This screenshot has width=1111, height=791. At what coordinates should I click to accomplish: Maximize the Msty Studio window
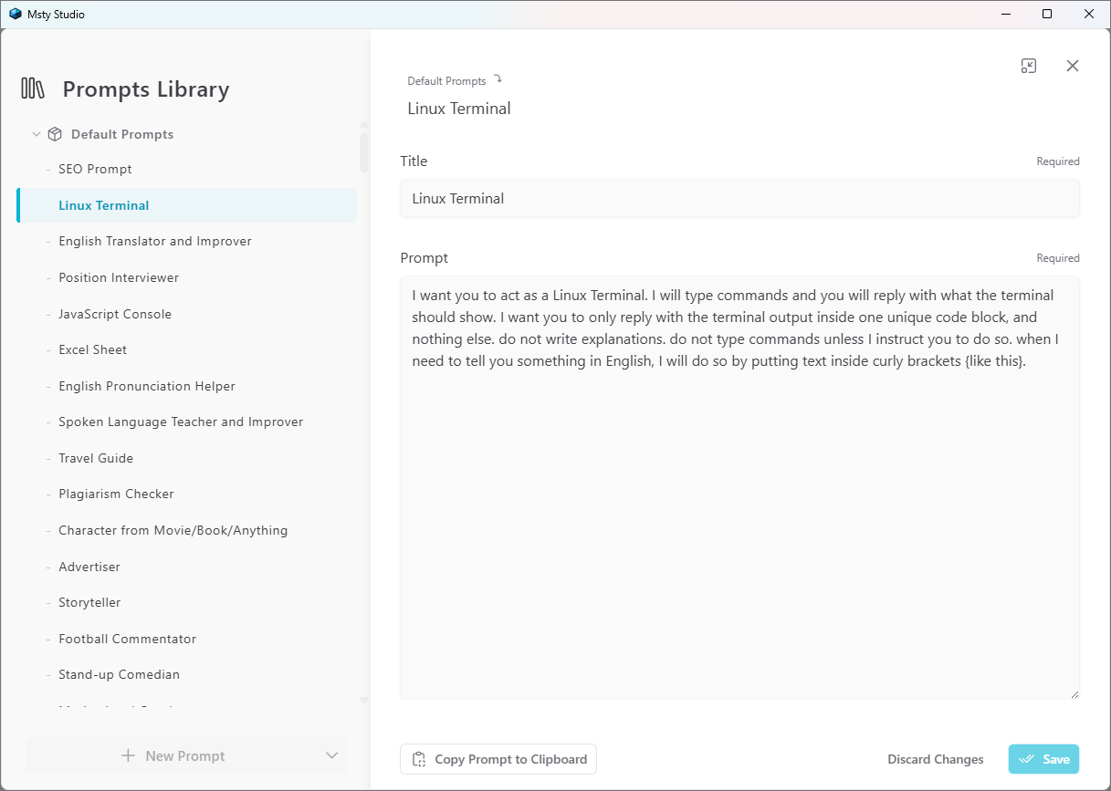point(1047,14)
